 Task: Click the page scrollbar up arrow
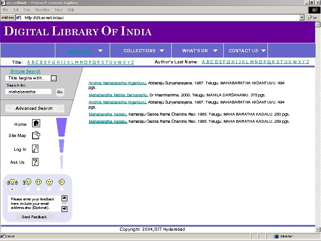coord(317,25)
